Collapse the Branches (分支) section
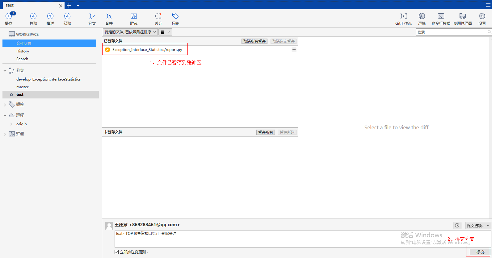The width and height of the screenshot is (492, 258). coord(5,71)
